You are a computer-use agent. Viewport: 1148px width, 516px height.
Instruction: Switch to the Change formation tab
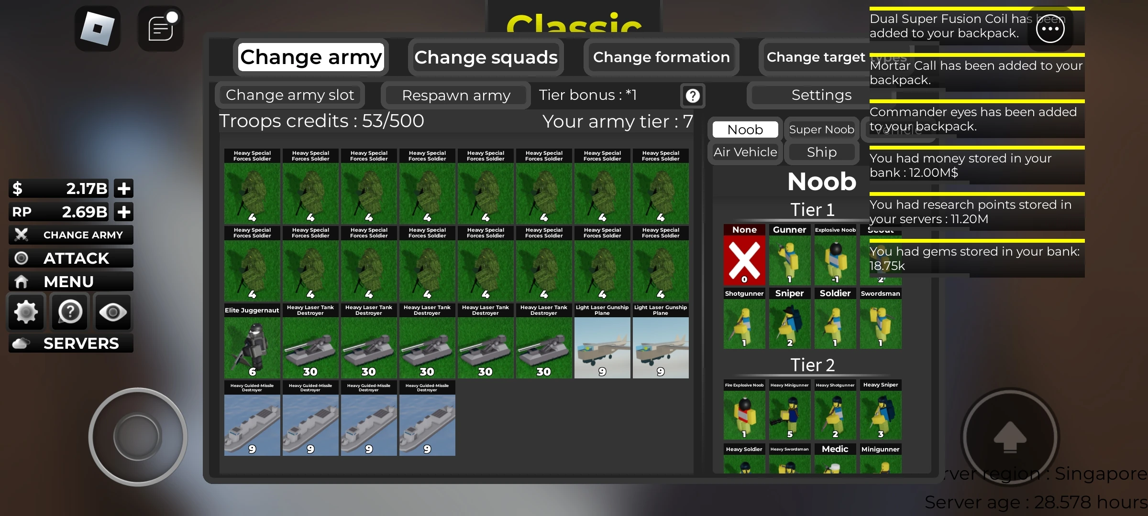pyautogui.click(x=662, y=57)
